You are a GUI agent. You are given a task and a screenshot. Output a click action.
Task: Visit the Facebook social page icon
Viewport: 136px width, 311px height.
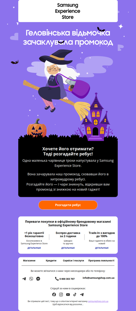tap(54, 295)
